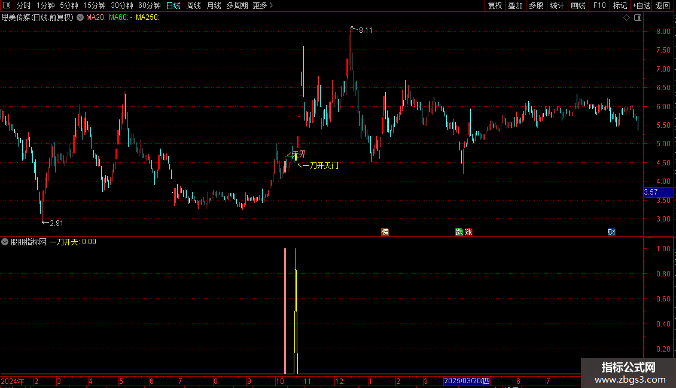Screen dimensions: 676x388
Task: Click the 2025/03/20/四 date marker
Action: [467, 381]
